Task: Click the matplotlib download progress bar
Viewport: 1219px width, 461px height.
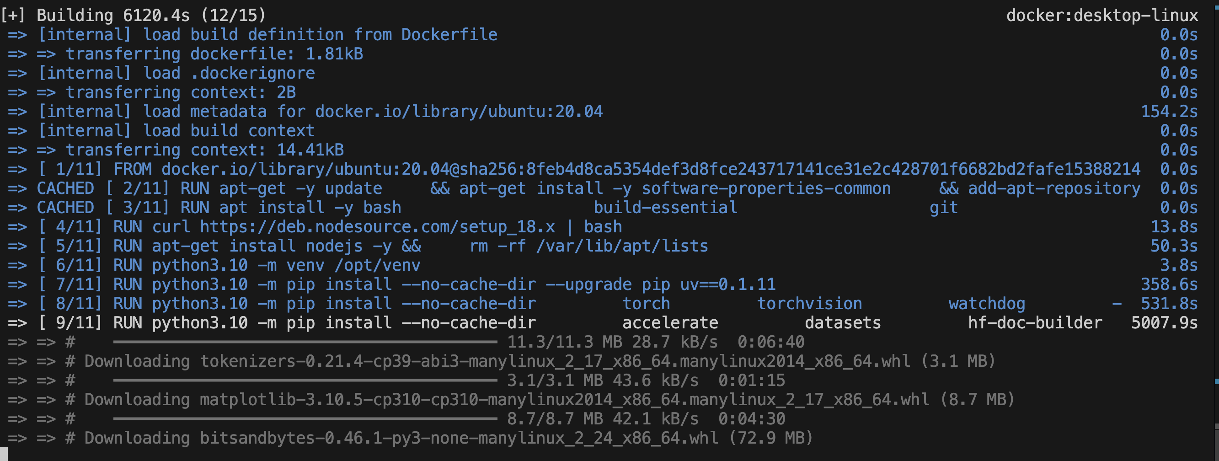Action: (305, 418)
